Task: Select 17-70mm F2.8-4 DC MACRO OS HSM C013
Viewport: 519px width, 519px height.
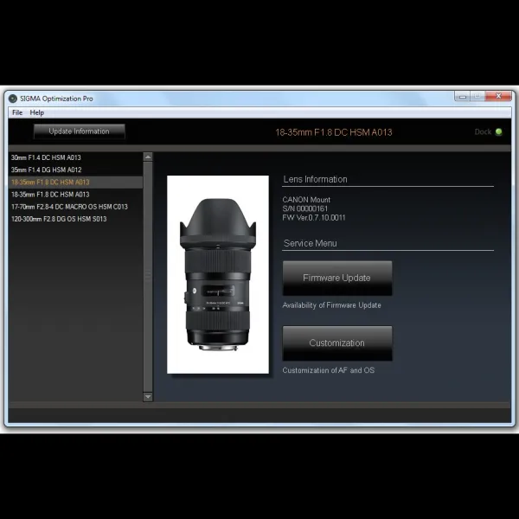Action: click(x=75, y=207)
